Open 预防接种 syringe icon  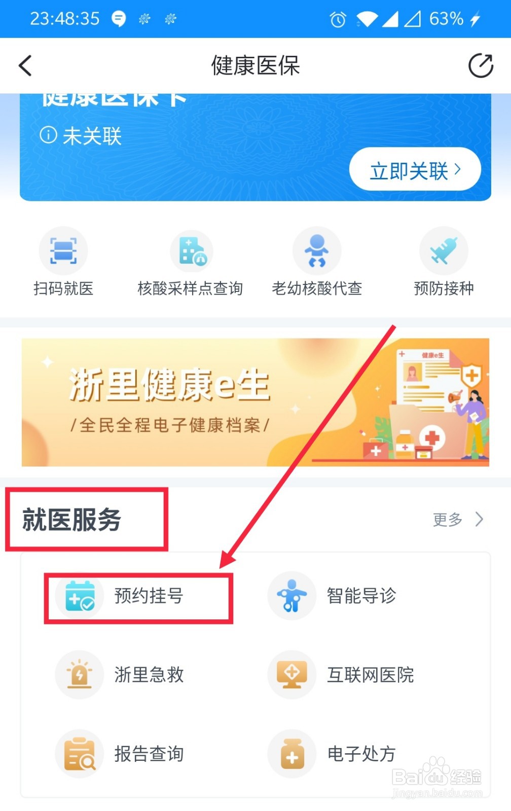tap(444, 251)
